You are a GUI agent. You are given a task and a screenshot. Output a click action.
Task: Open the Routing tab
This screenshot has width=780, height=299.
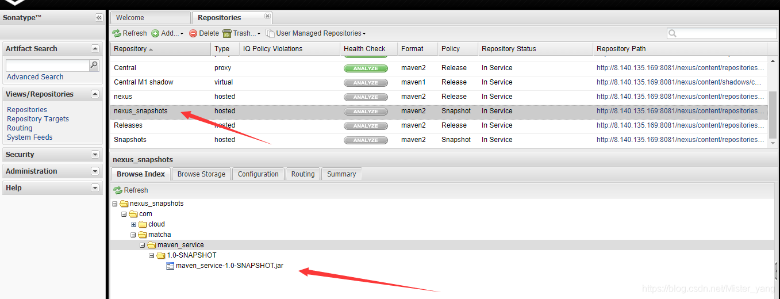303,174
